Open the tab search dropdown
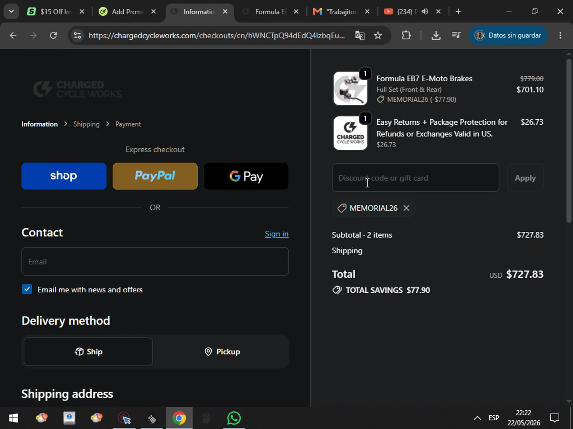The height and width of the screenshot is (429, 573). (11, 11)
